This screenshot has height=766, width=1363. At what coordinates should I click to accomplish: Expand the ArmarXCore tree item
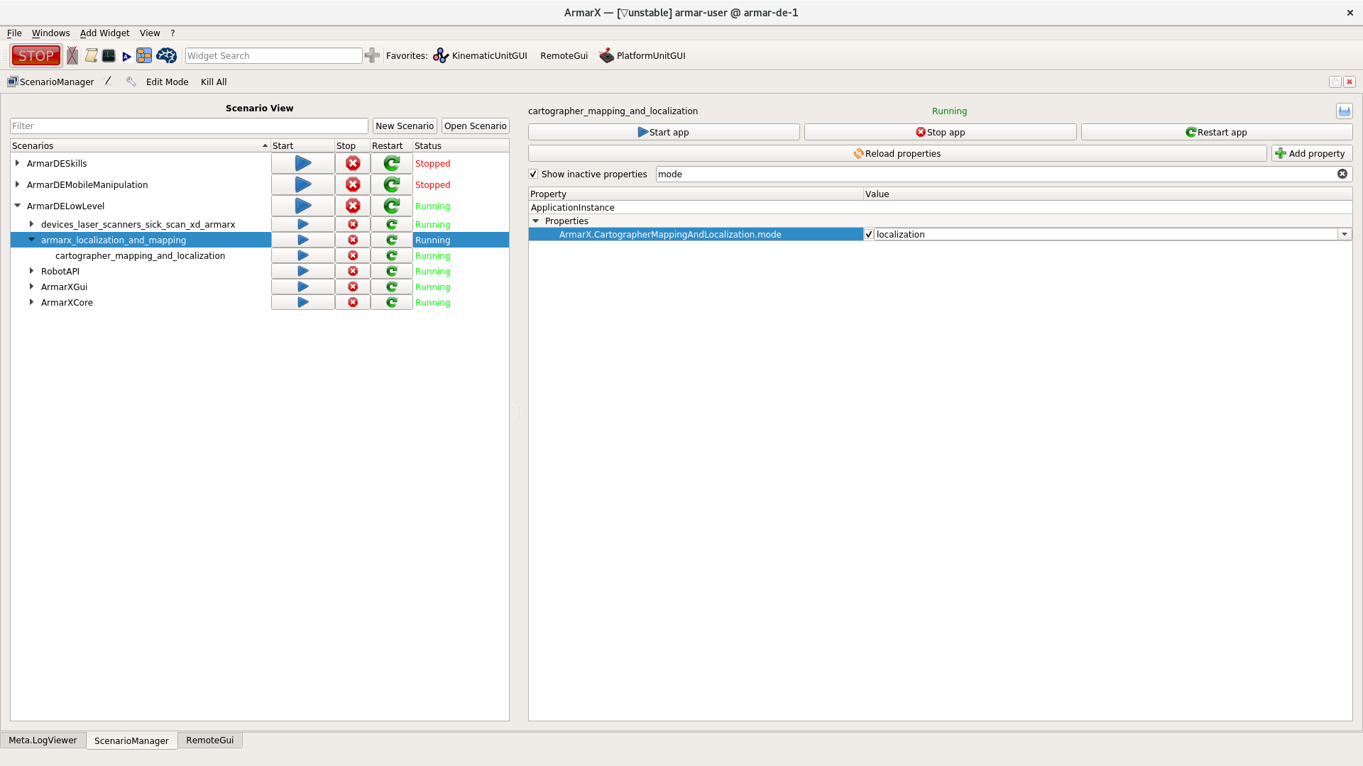point(31,302)
